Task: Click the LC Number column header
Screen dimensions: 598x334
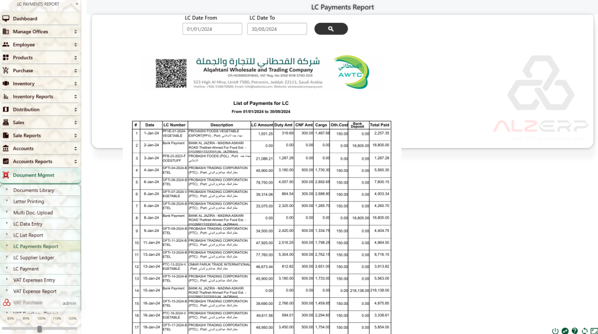Action: [175, 125]
